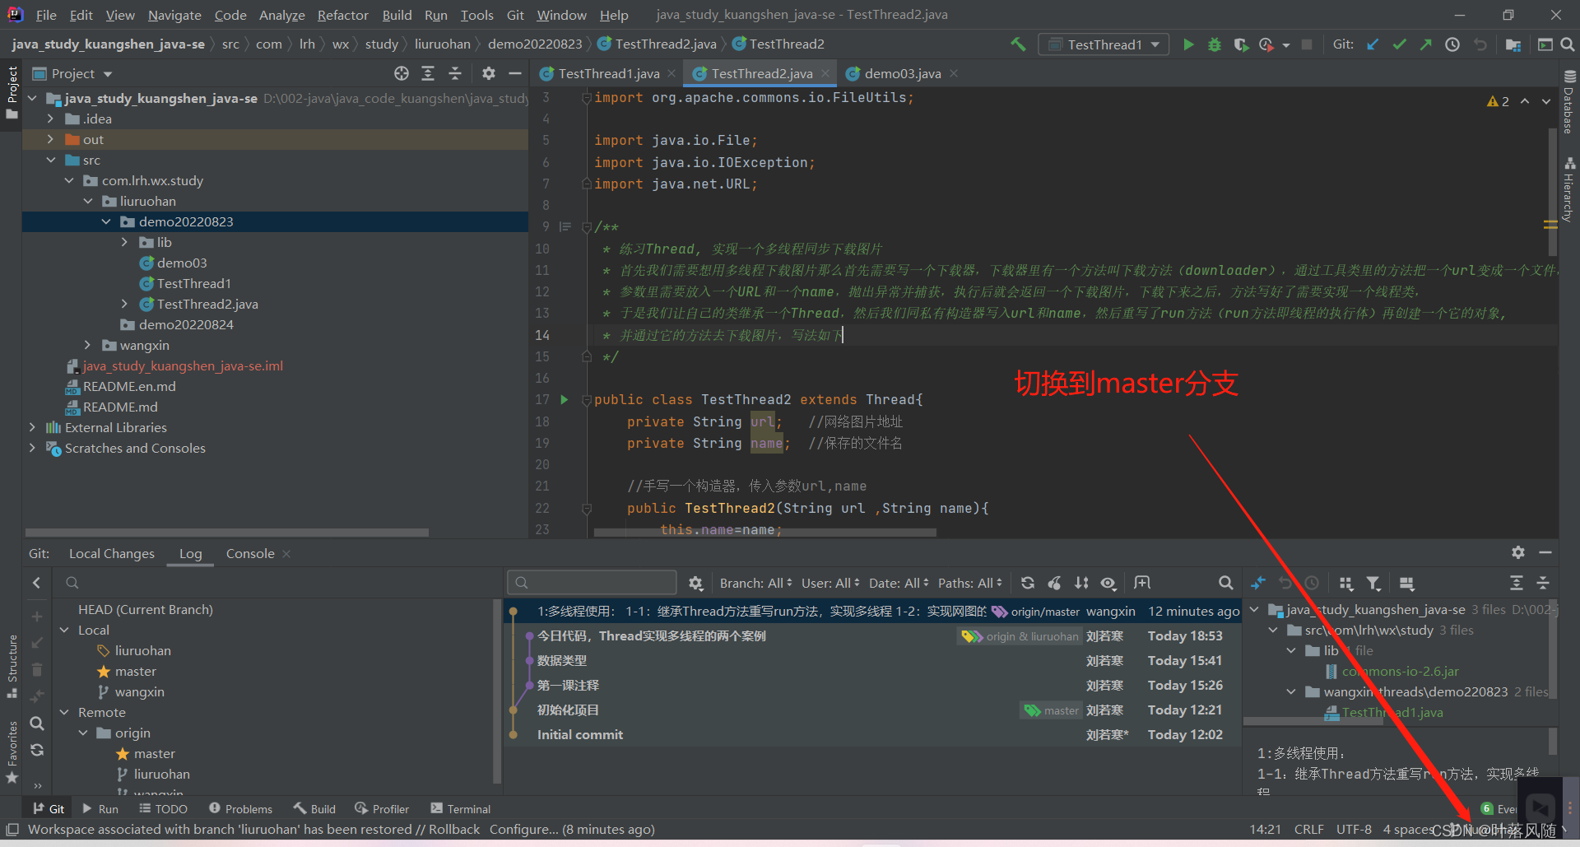Toggle the Favorites tool window
This screenshot has height=847, width=1580.
point(12,752)
